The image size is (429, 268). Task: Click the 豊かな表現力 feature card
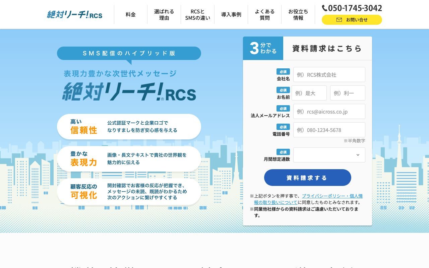129,159
